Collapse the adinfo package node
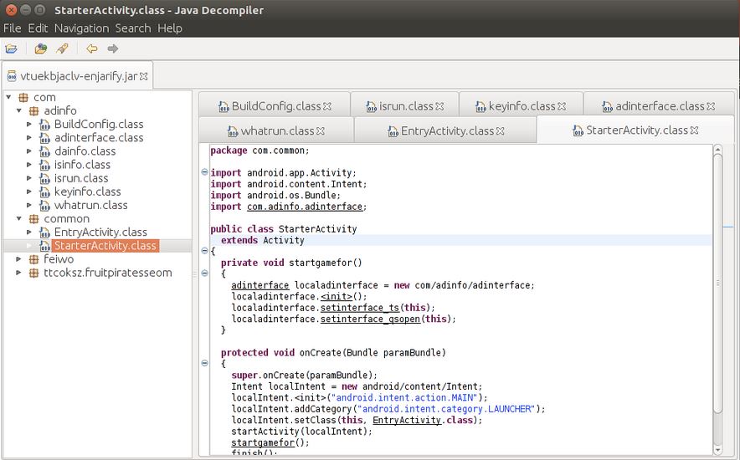The width and height of the screenshot is (740, 460). pos(19,110)
